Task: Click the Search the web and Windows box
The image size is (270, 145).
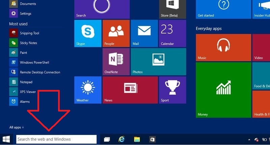Action: (56, 139)
